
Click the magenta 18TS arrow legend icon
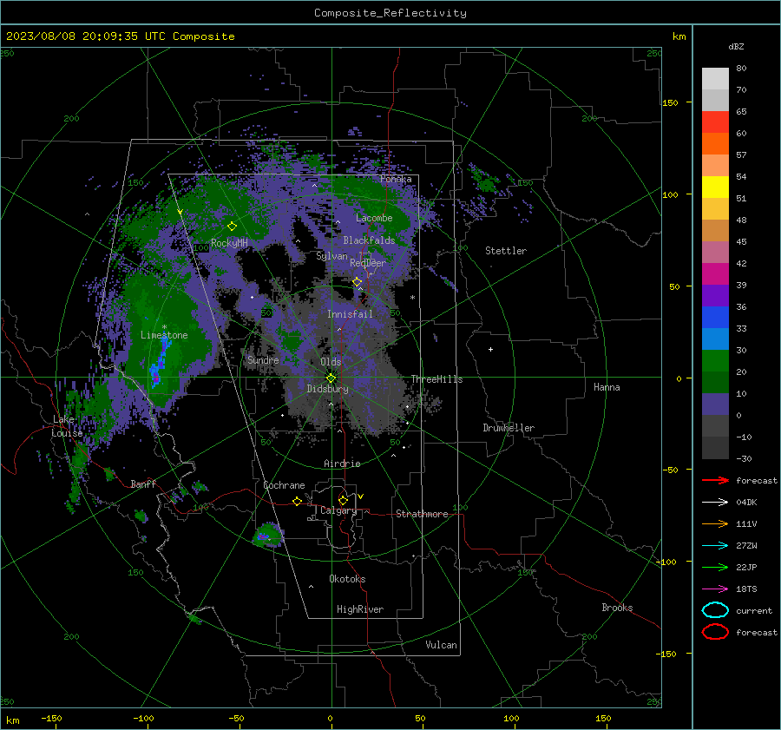(x=715, y=589)
